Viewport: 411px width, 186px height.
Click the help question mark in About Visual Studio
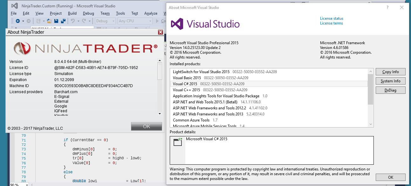(387, 7)
